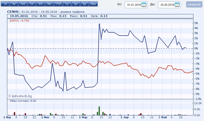Edit the До date field 25.05.2016
Image resolution: width=204 pixels, height=121 pixels.
point(167,5)
